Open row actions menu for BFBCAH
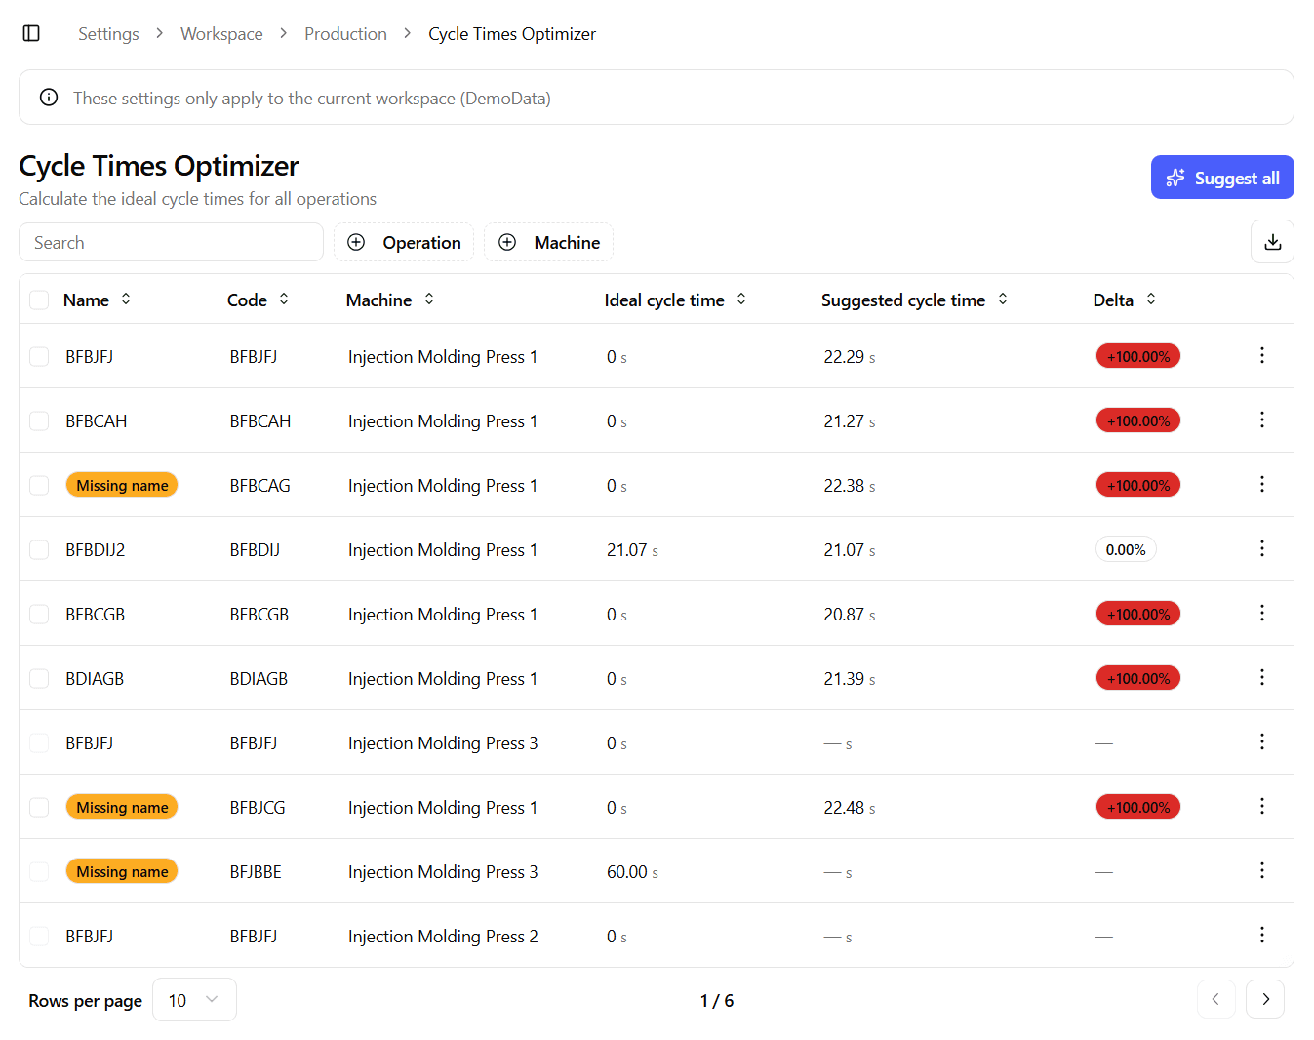Viewport: 1314px width, 1040px height. 1261,420
